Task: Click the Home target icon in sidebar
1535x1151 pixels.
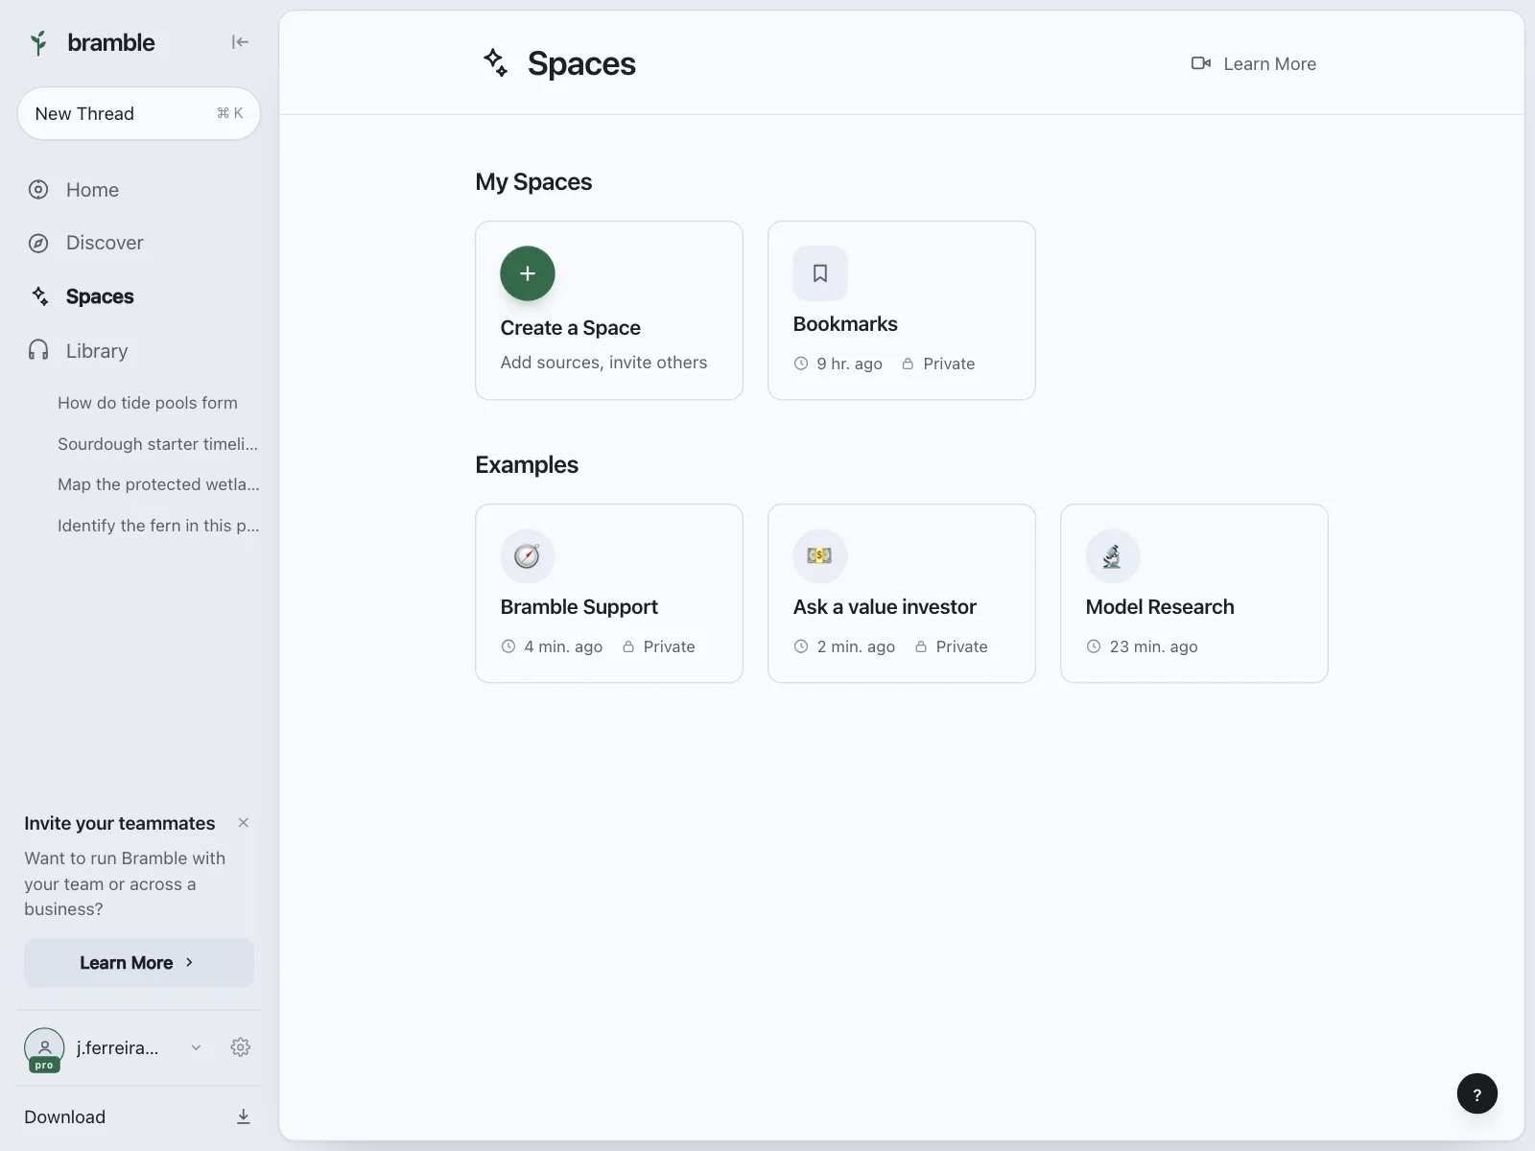Action: (x=38, y=190)
